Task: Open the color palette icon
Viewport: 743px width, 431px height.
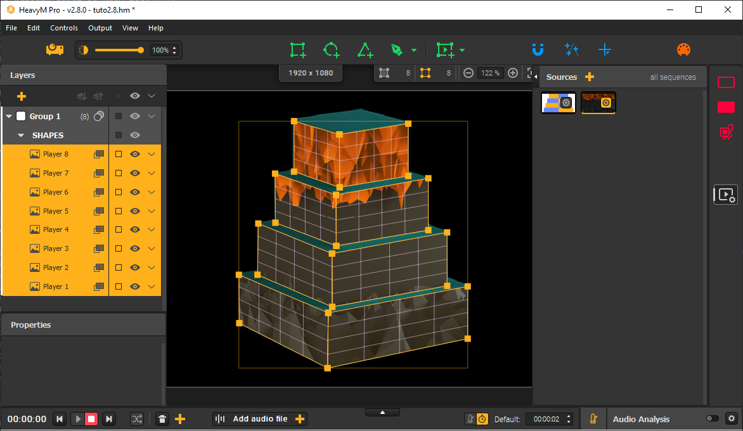Action: coord(683,50)
